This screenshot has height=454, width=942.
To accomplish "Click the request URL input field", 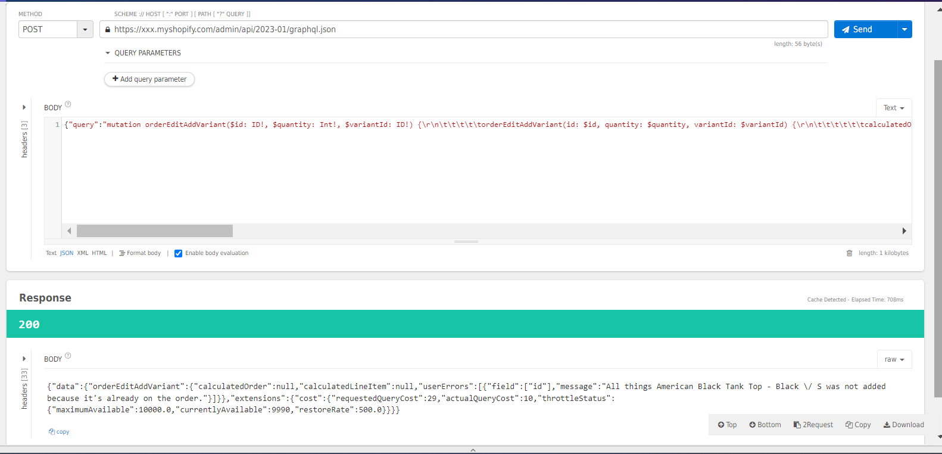I will pos(463,29).
